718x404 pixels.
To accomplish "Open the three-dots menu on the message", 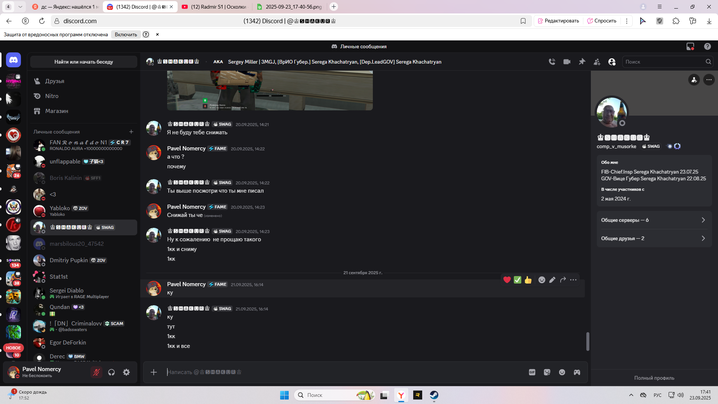I will tap(573, 280).
